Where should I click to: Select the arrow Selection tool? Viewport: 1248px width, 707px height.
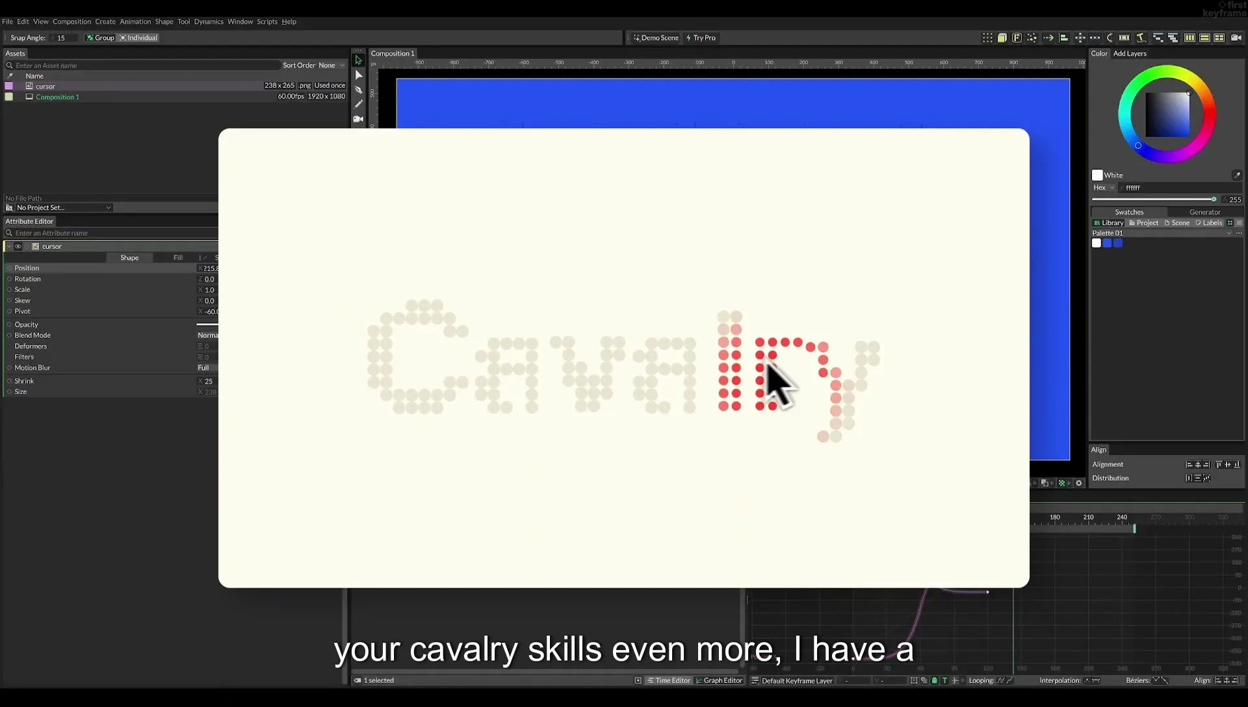358,60
